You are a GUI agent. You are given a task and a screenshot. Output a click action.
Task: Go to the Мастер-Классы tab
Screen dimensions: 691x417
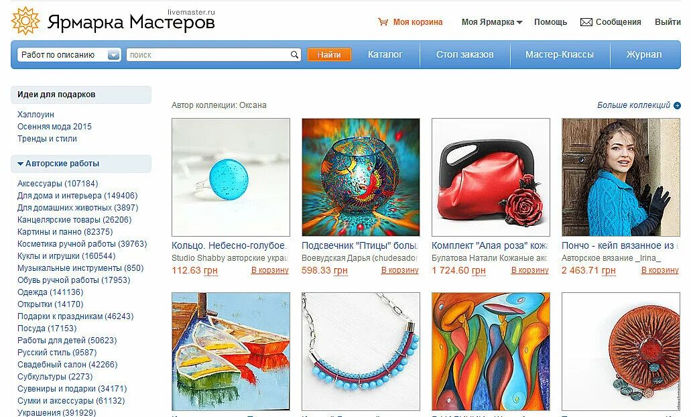(x=559, y=55)
